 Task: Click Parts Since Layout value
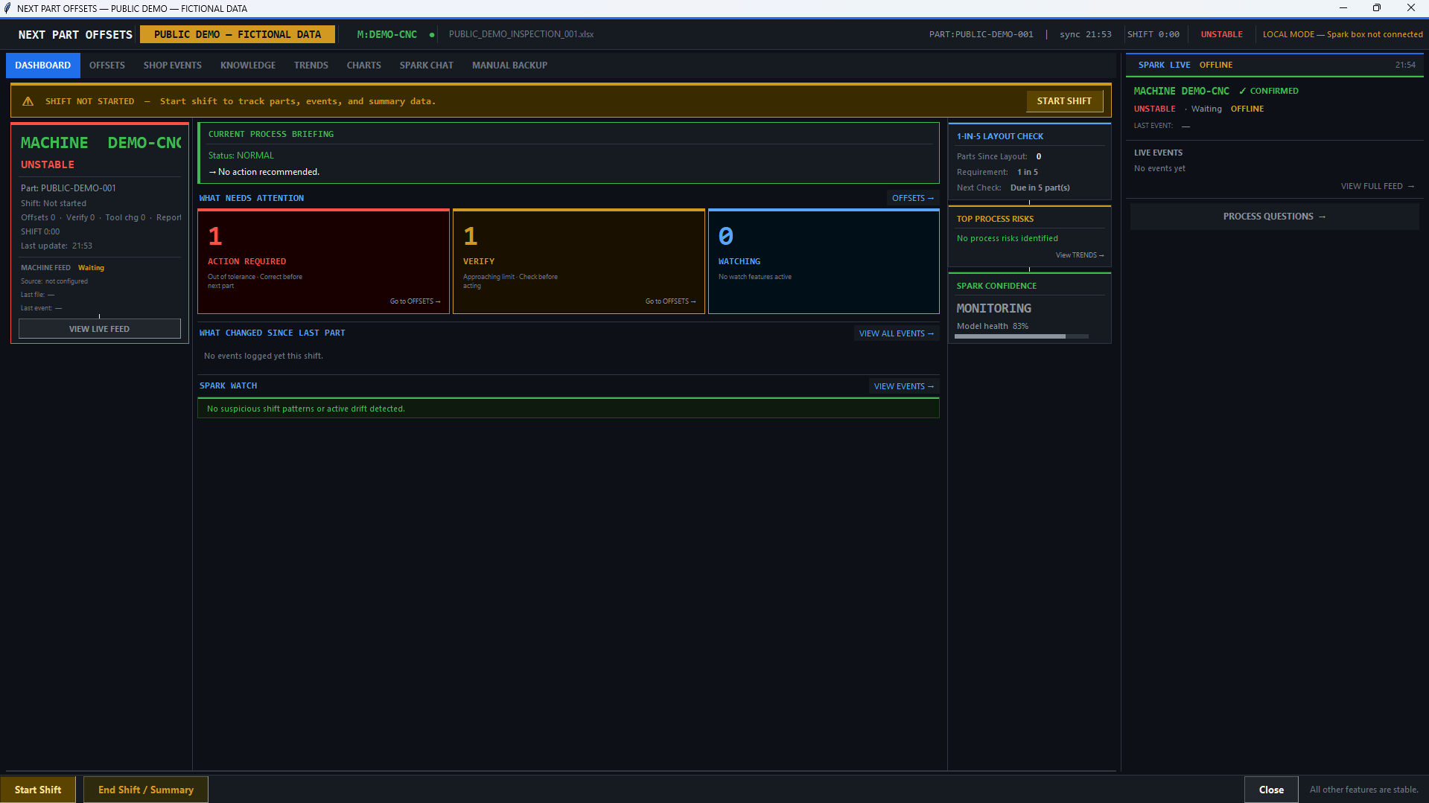(x=1039, y=156)
